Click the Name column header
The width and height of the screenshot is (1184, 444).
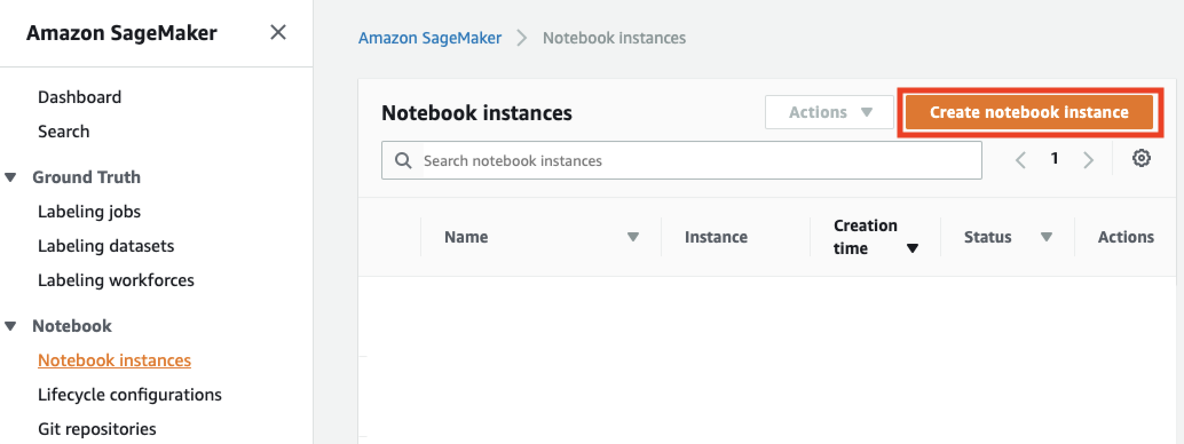466,237
